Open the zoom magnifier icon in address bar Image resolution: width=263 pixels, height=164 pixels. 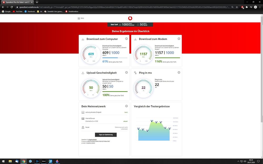[x=232, y=7]
